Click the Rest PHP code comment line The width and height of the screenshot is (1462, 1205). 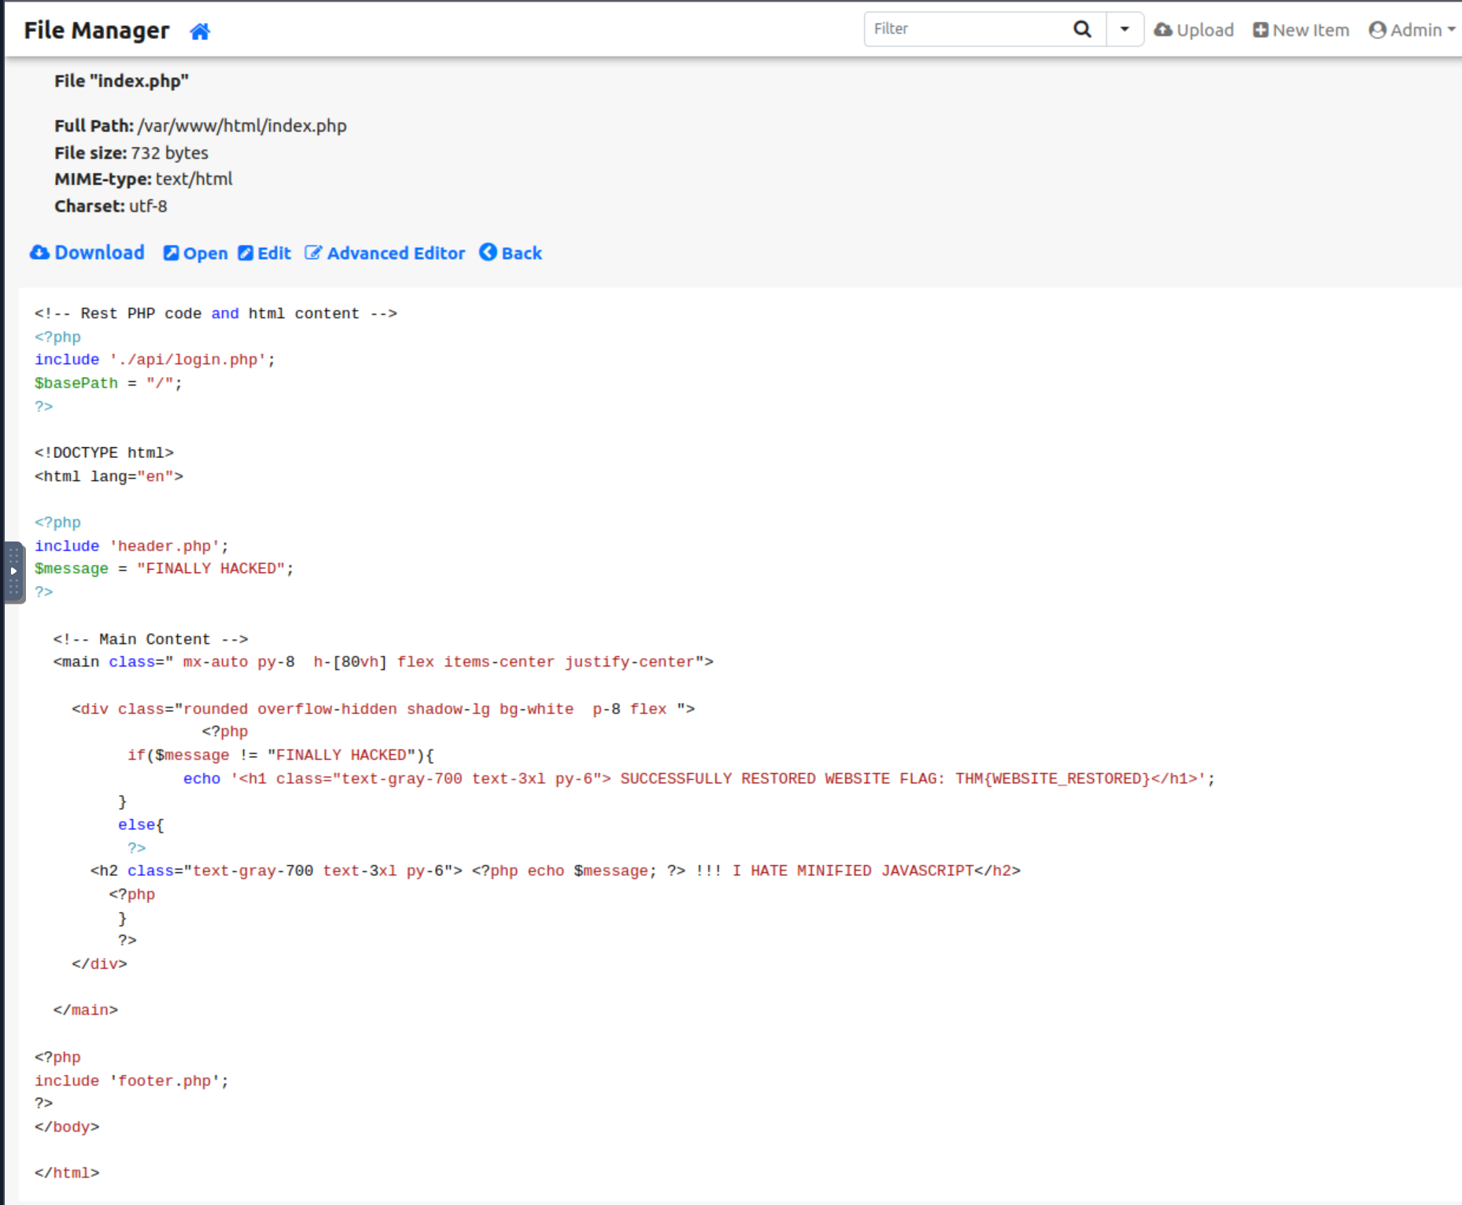click(216, 313)
